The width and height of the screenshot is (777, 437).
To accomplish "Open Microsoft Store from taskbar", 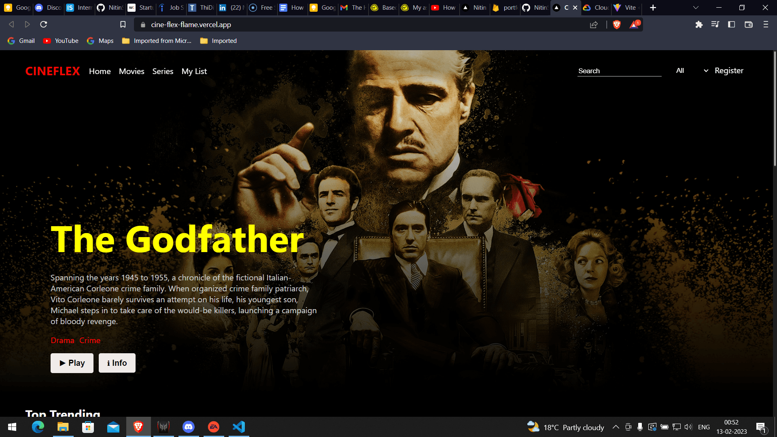I will [x=88, y=427].
